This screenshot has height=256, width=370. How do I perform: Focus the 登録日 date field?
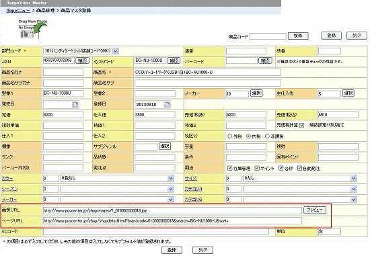tap(149, 104)
